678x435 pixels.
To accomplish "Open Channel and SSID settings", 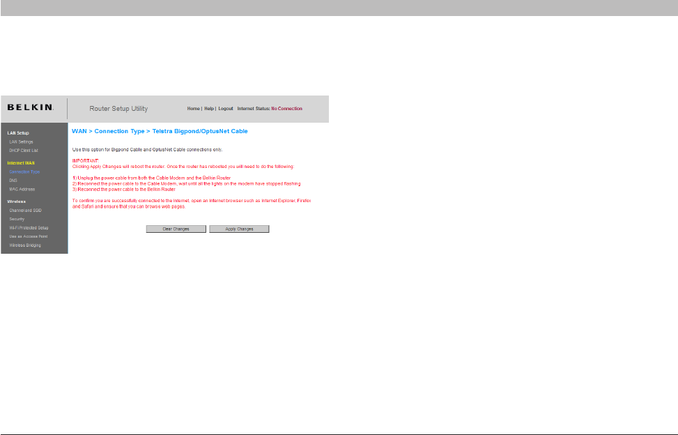I will 26,210.
